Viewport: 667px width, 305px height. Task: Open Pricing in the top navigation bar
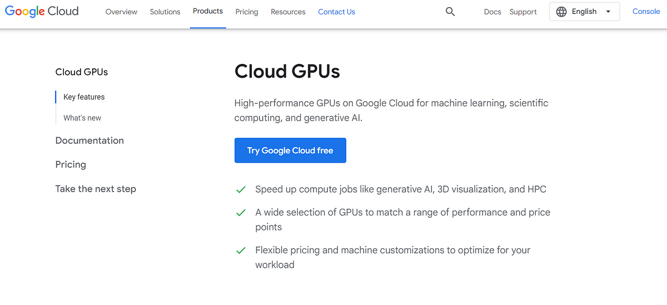tap(247, 12)
